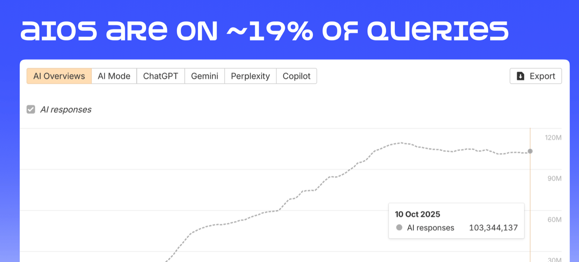The height and width of the screenshot is (262, 579).
Task: Open the Gemini tab
Action: 204,76
